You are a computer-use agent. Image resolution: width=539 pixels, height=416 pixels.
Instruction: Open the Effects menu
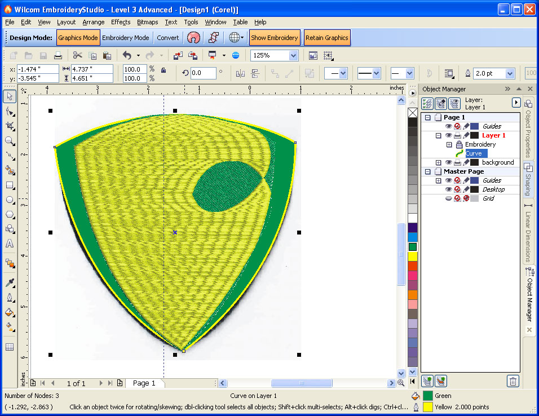121,22
